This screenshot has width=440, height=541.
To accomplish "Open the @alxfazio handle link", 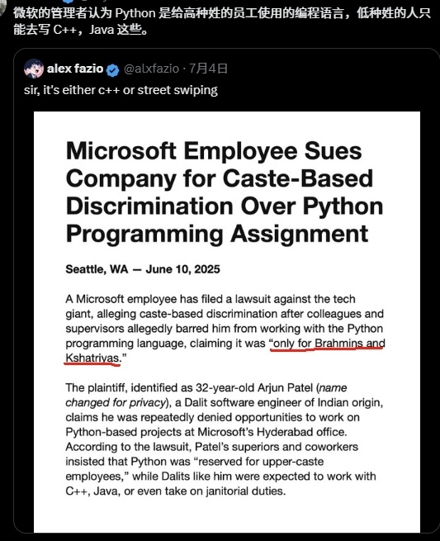I will pyautogui.click(x=151, y=69).
